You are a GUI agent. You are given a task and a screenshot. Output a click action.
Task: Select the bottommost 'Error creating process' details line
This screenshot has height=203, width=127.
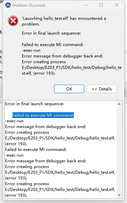tap(27, 184)
